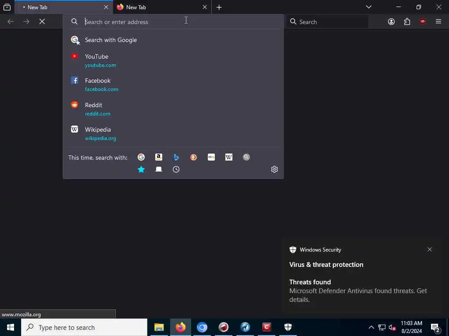Dismiss the Windows Security notification
Screen dimensions: 449x336
click(430, 249)
